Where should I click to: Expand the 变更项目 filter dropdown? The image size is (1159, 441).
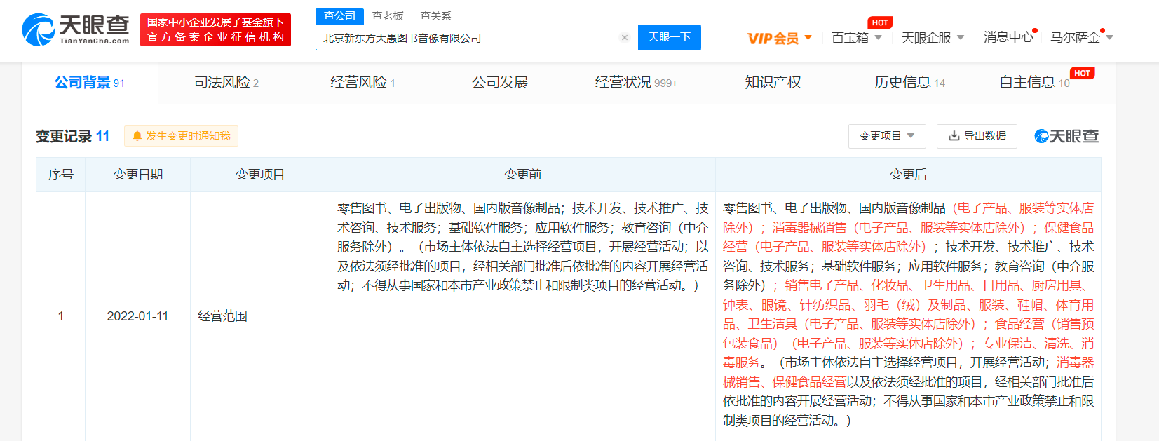887,136
